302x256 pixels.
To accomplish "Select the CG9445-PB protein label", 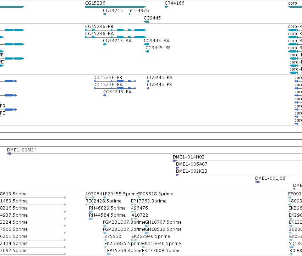I will [159, 85].
